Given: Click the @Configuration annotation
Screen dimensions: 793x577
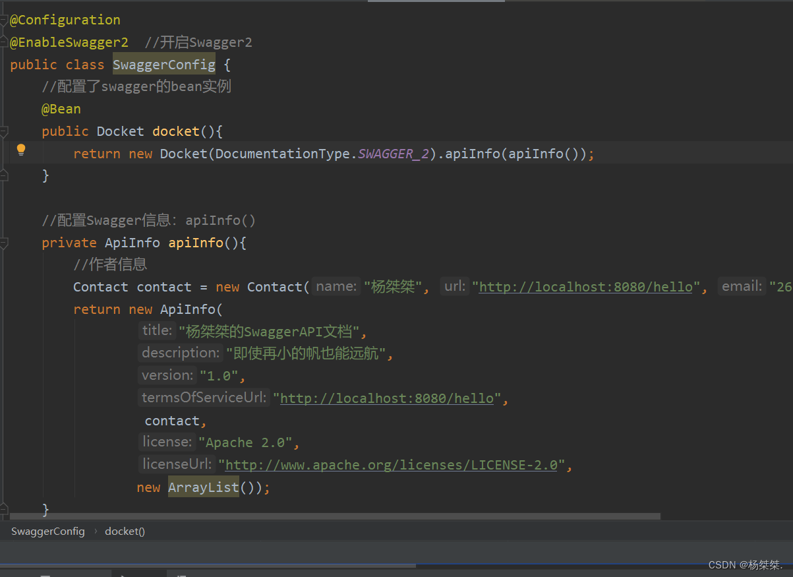Looking at the screenshot, I should [65, 20].
